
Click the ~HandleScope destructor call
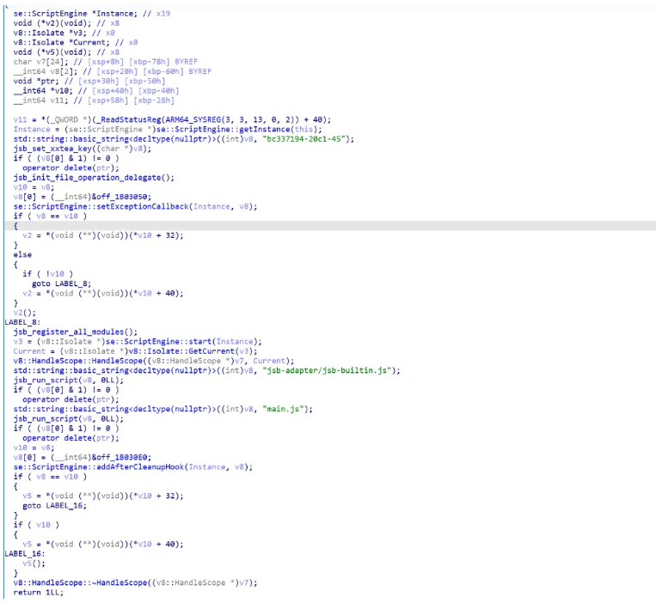[x=135, y=583]
